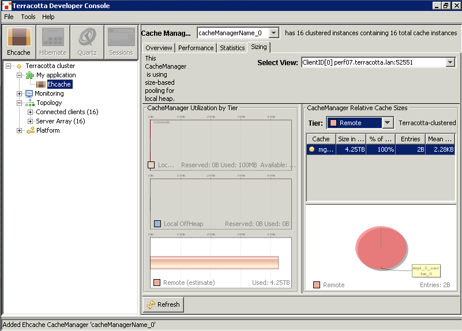Click the 'Used: 4.25TB' label
Viewport: 462px width, 331px height.
271,283
